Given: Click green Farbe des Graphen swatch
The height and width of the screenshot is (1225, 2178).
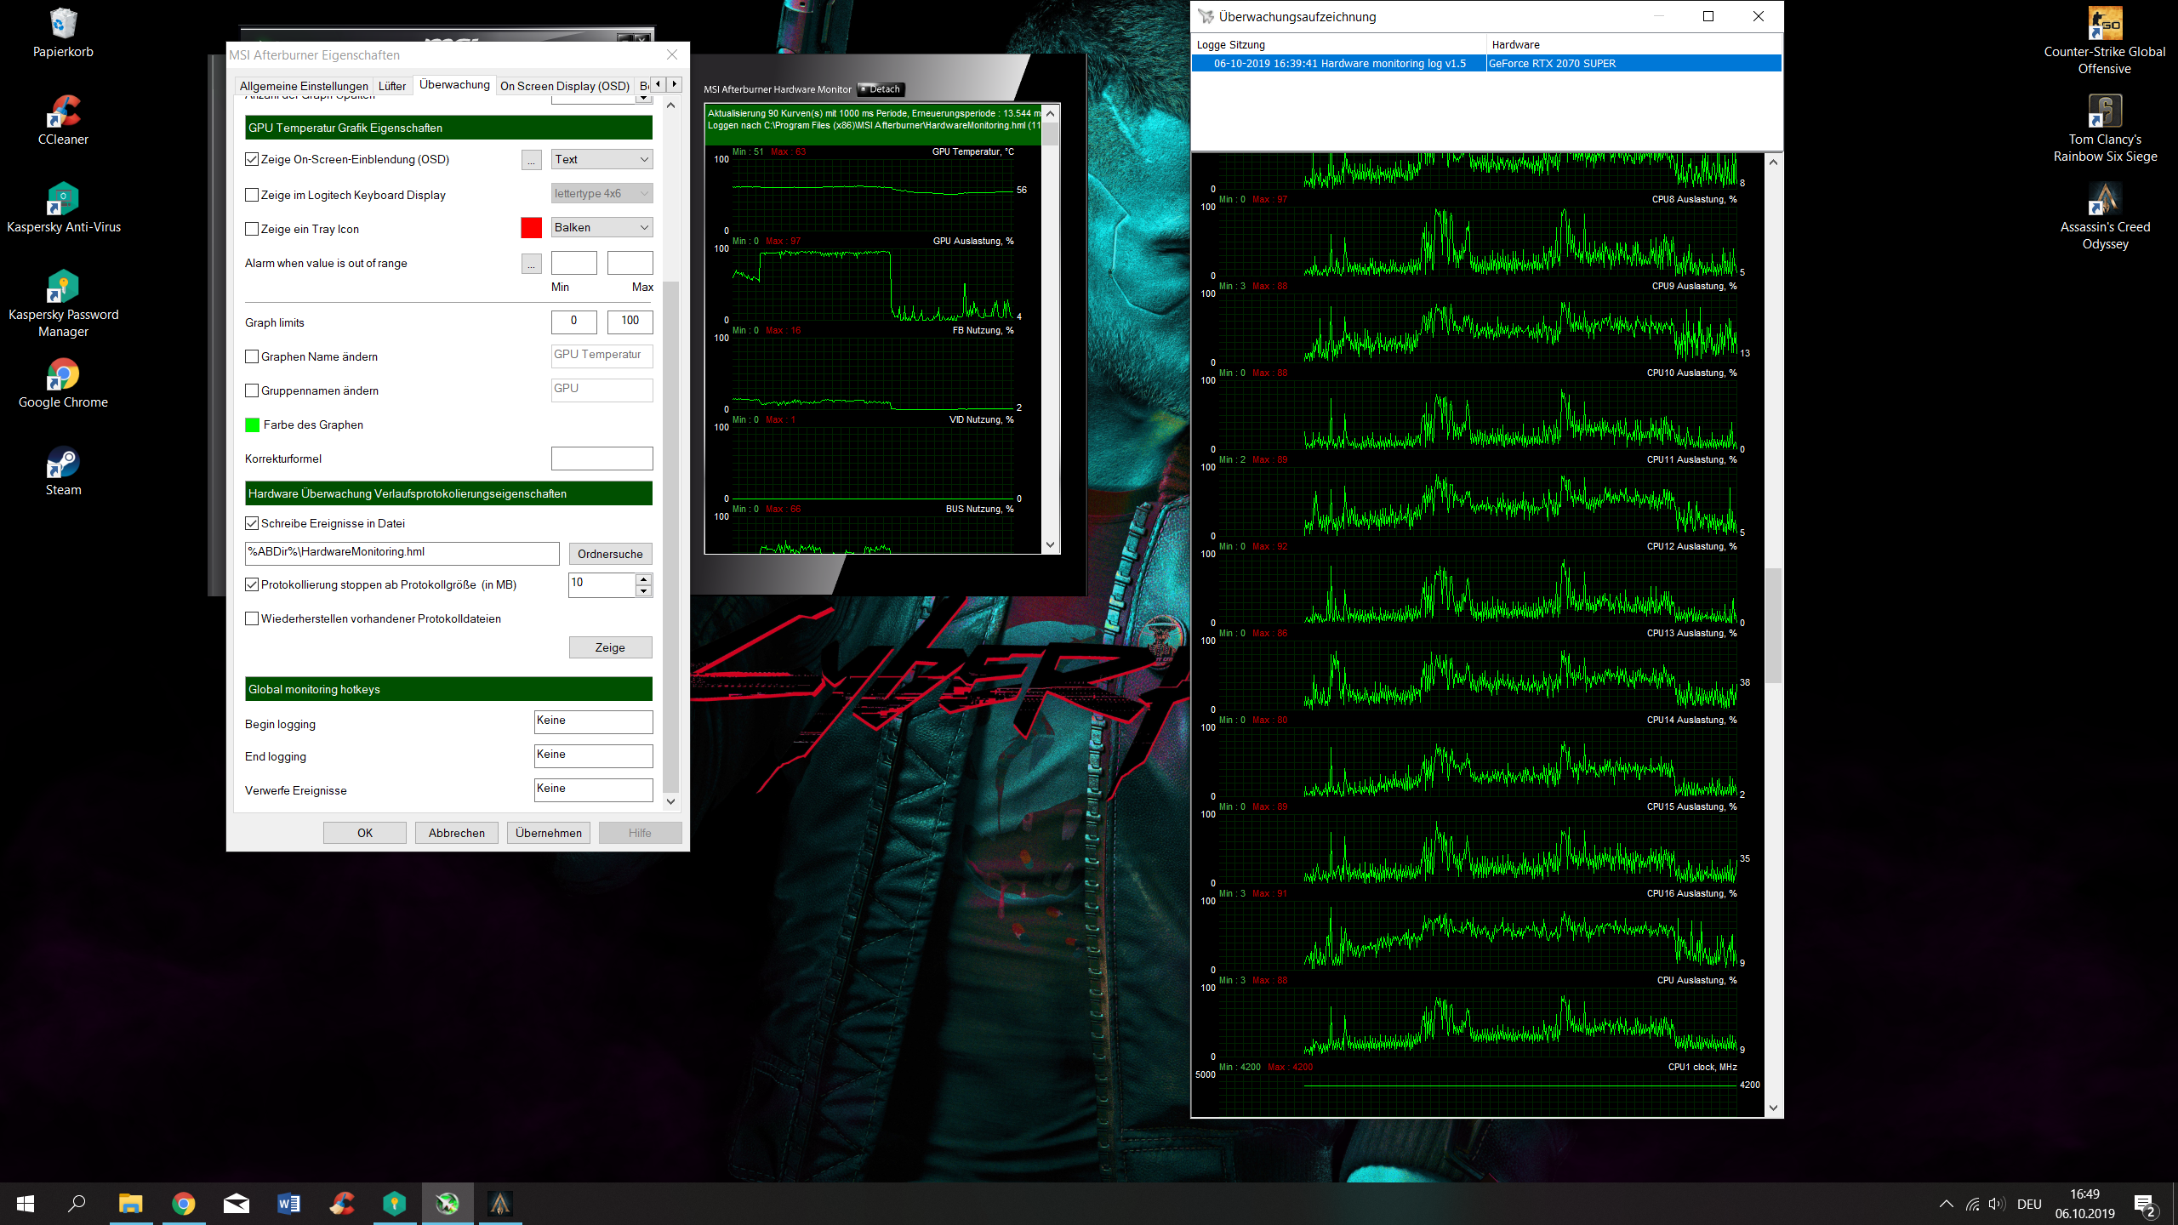Looking at the screenshot, I should (x=253, y=424).
